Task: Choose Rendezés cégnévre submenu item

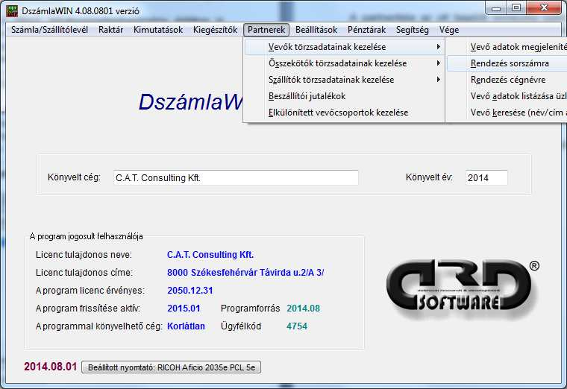Action: [507, 80]
